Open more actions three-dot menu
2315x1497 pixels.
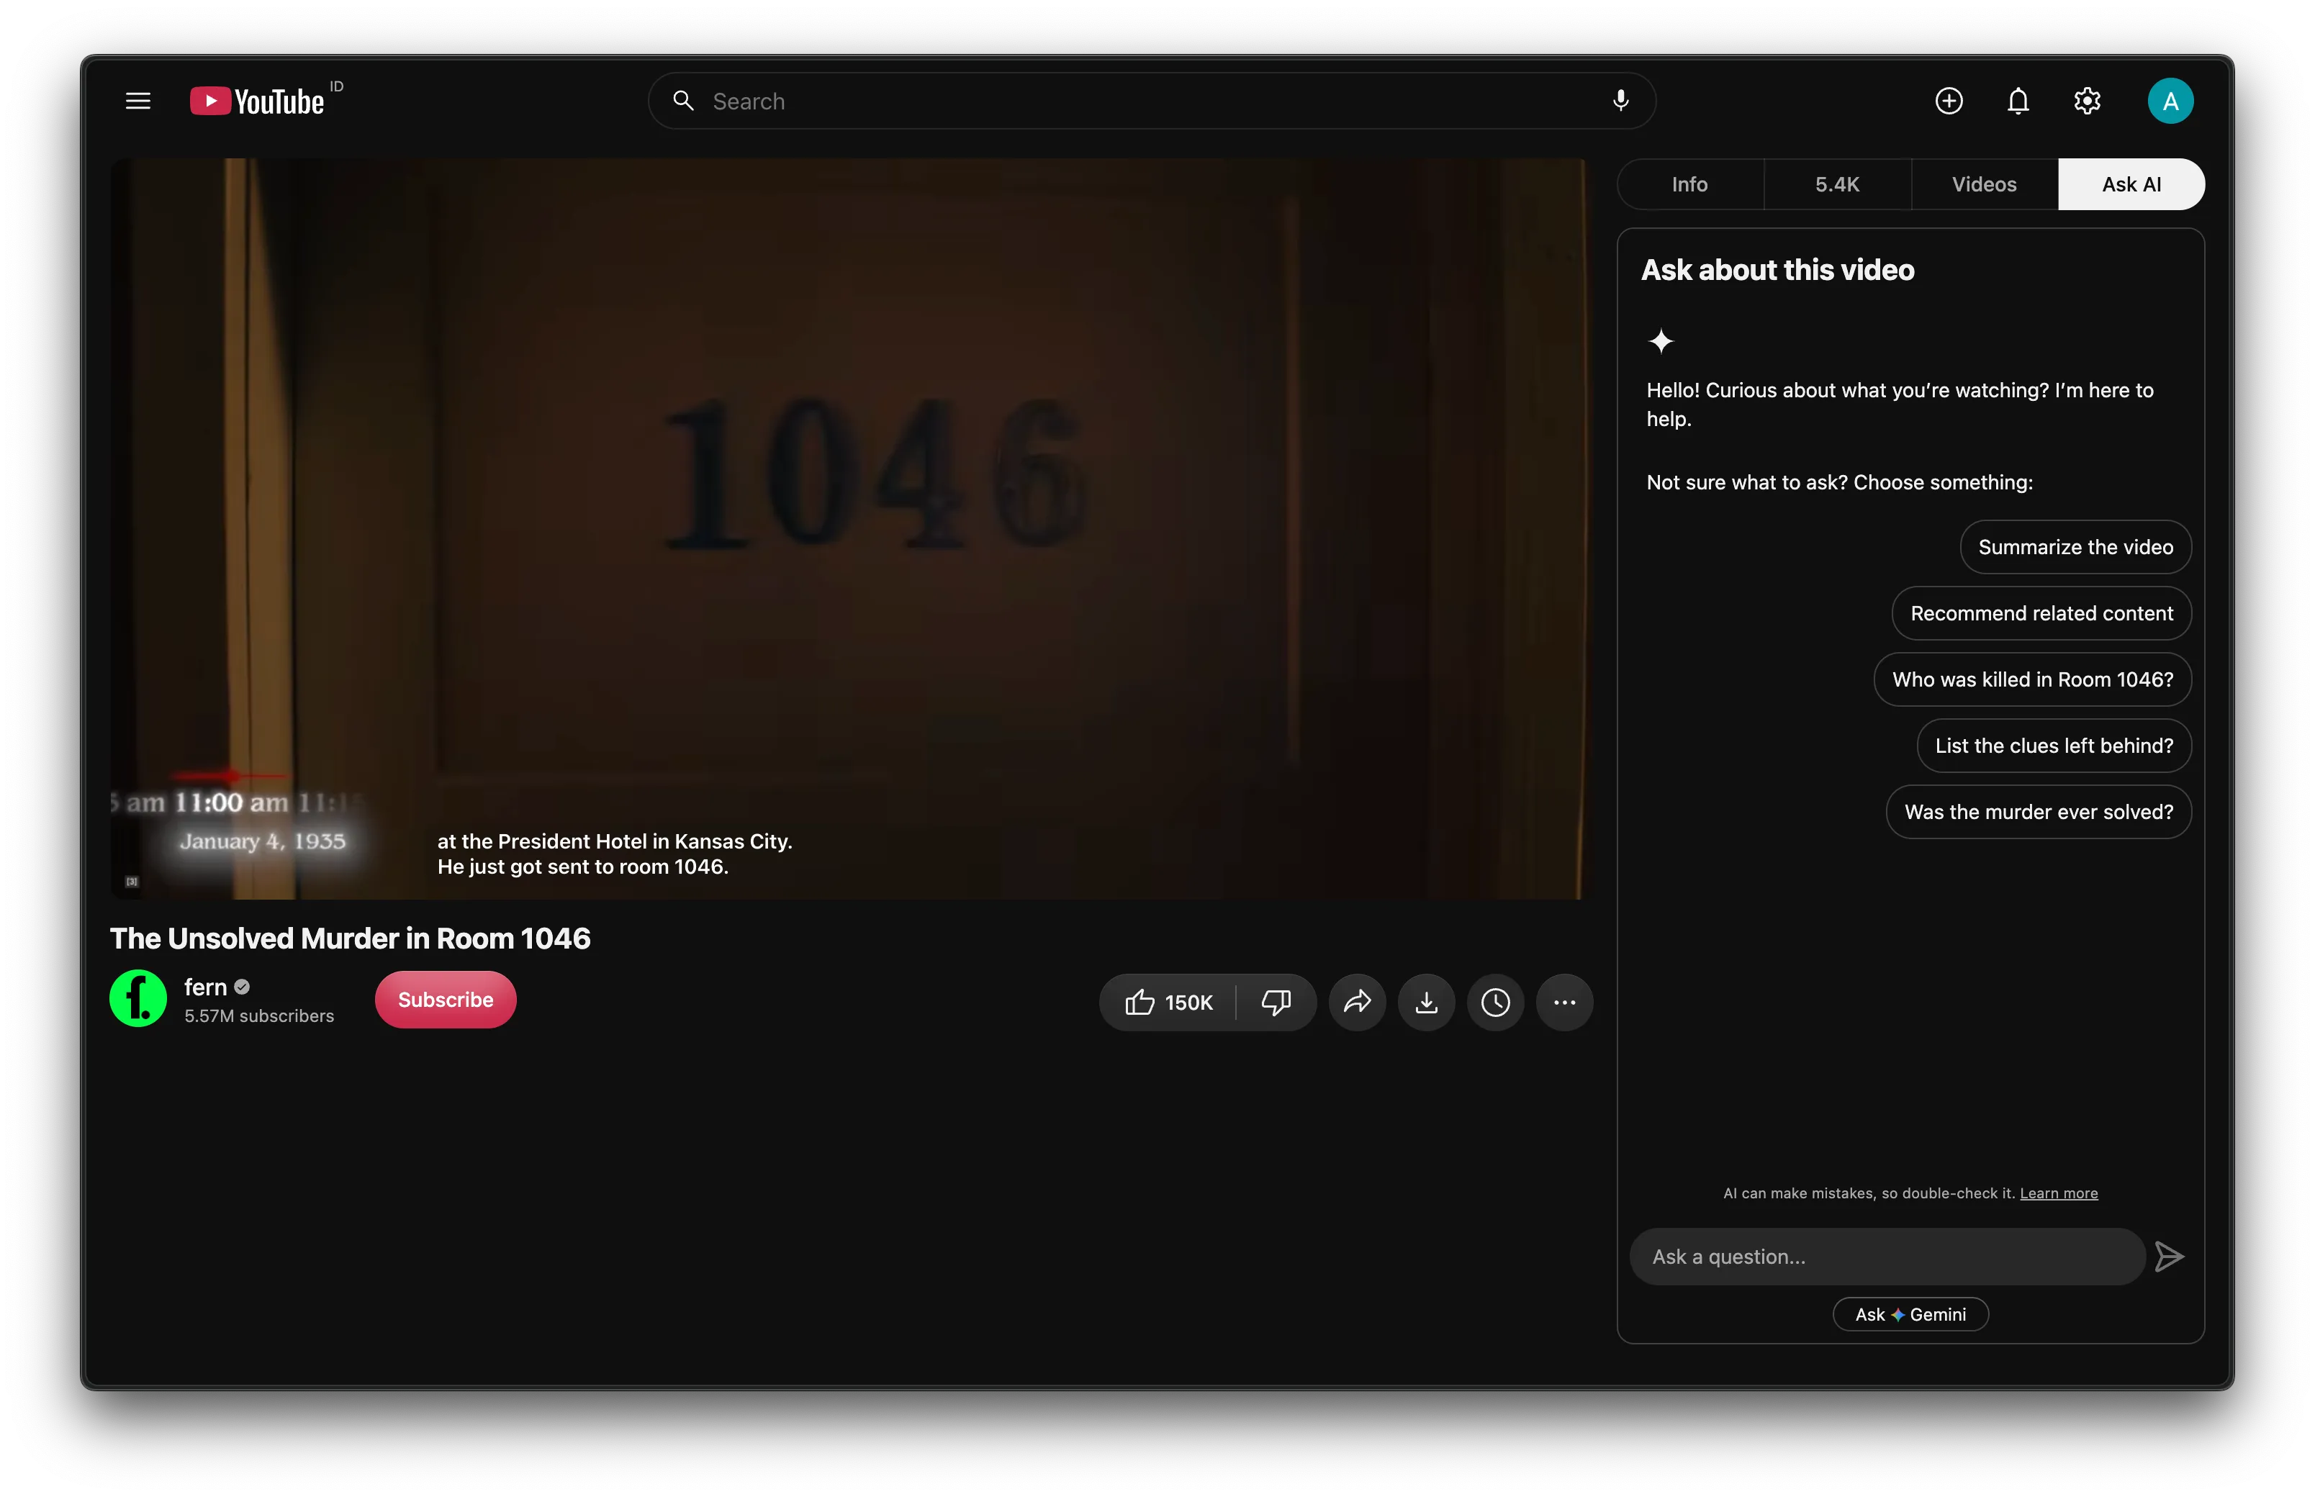(1564, 1003)
